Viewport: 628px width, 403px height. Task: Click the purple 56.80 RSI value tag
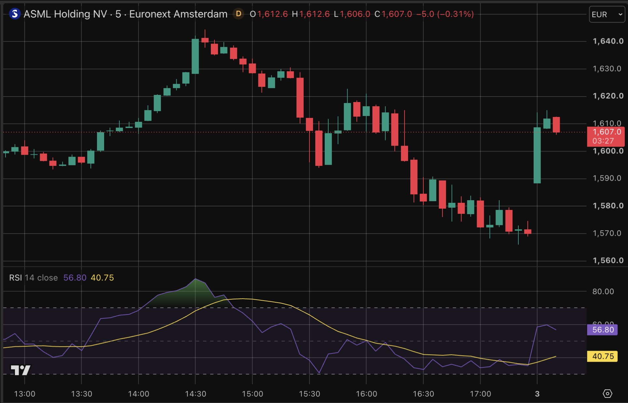(602, 330)
